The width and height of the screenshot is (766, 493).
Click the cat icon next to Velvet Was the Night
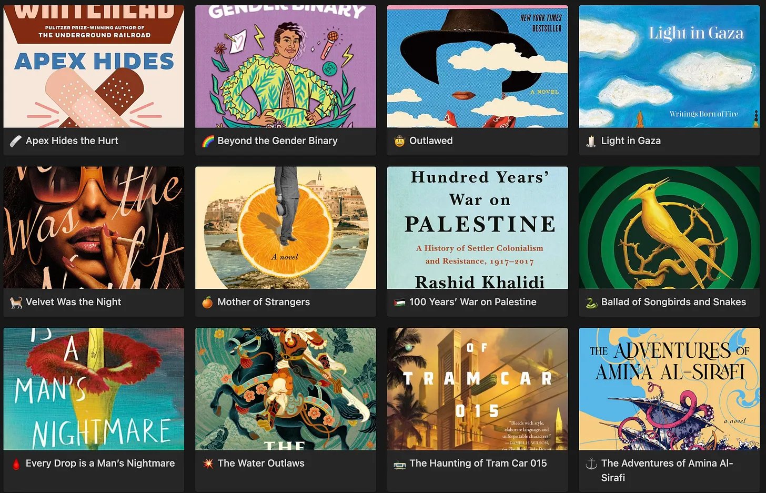(x=16, y=302)
